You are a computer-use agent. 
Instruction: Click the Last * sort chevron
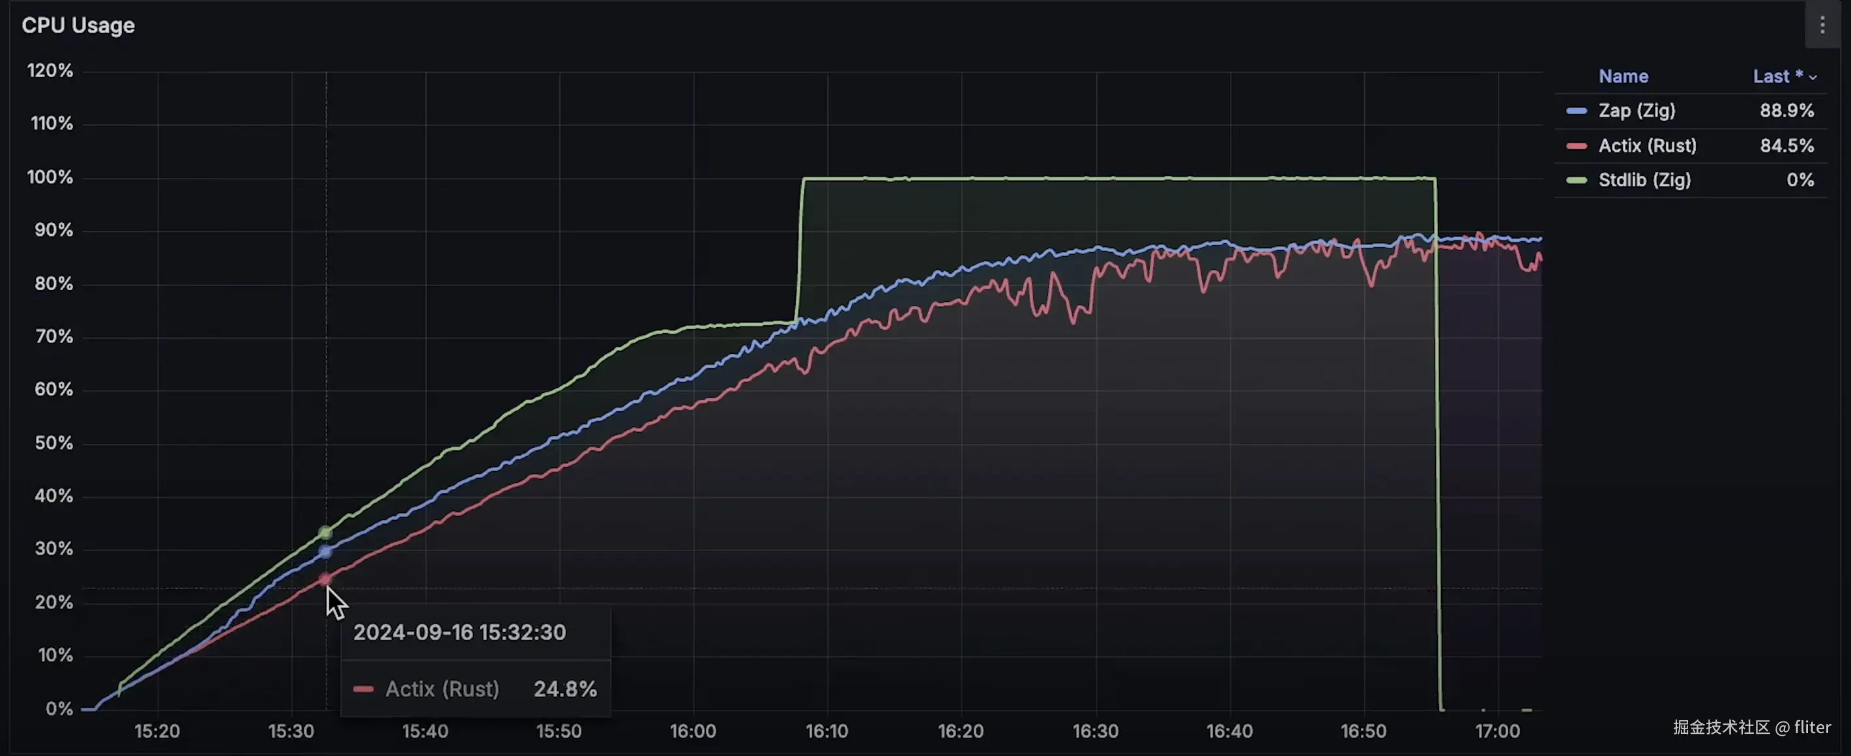(1813, 77)
